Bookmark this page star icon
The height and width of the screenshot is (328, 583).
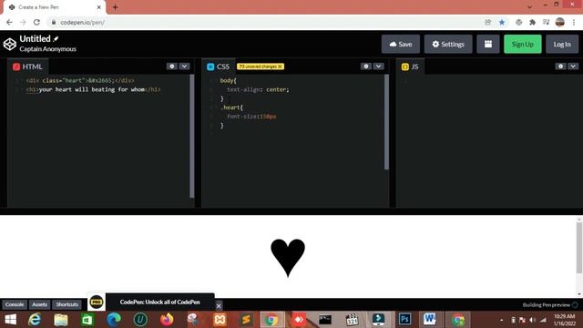502,22
